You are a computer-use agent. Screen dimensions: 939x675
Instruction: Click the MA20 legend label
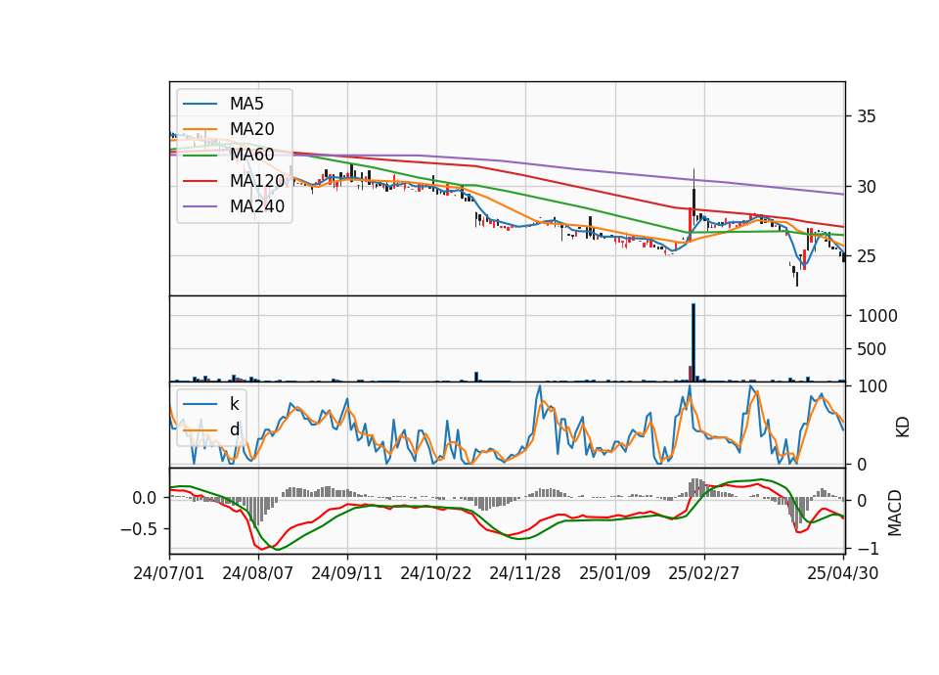pos(252,129)
